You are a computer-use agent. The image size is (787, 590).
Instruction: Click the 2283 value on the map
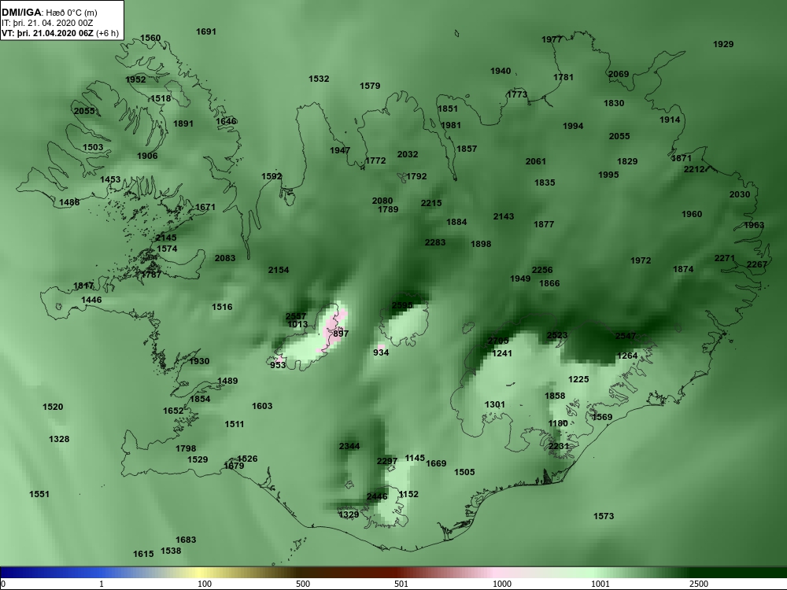click(x=435, y=242)
